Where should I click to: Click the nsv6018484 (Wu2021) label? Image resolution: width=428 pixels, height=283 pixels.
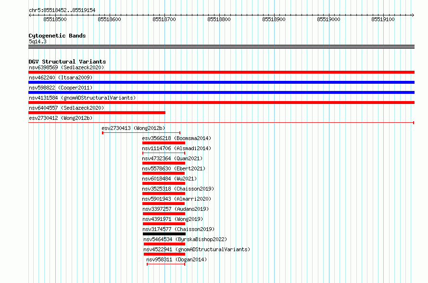[169, 179]
